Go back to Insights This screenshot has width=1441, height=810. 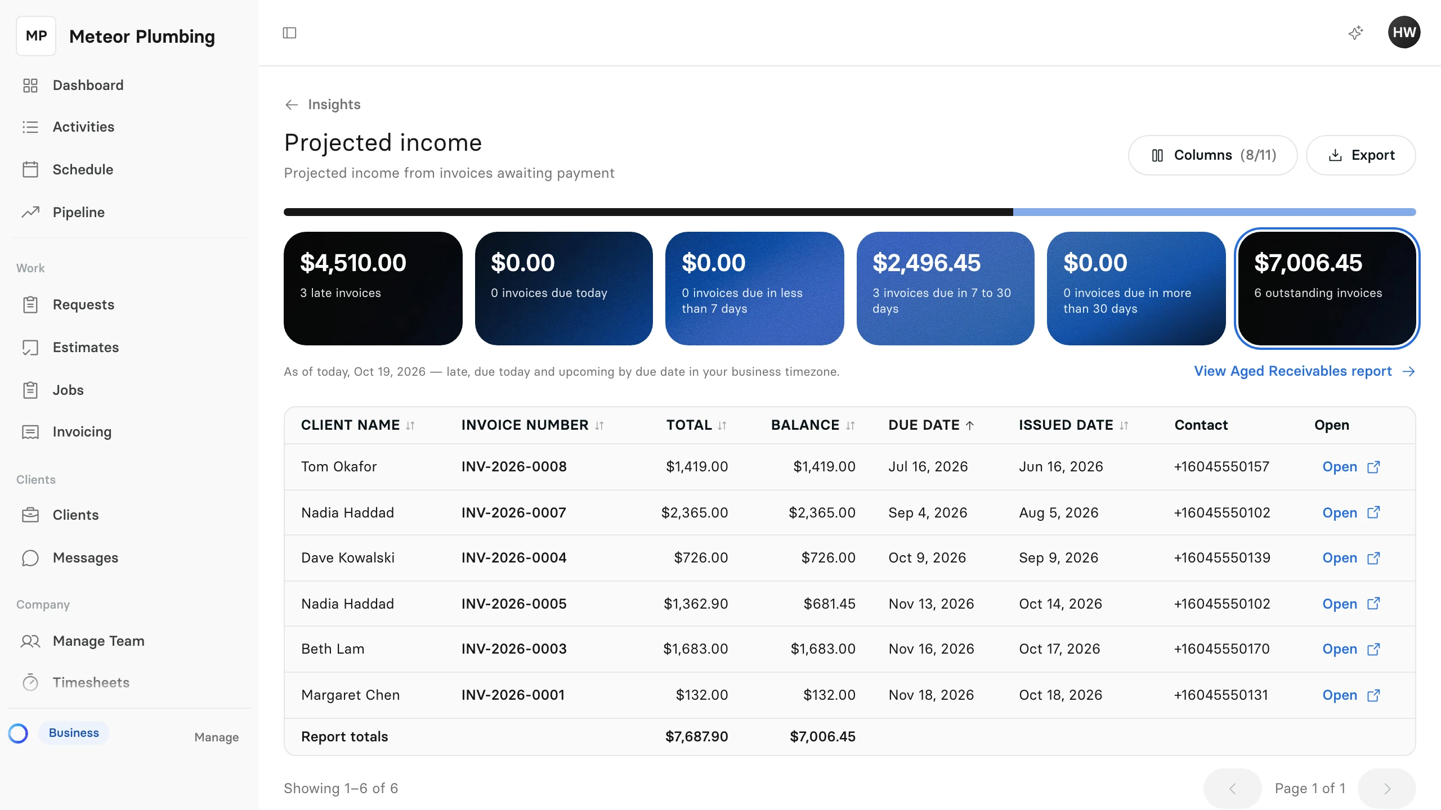(323, 105)
